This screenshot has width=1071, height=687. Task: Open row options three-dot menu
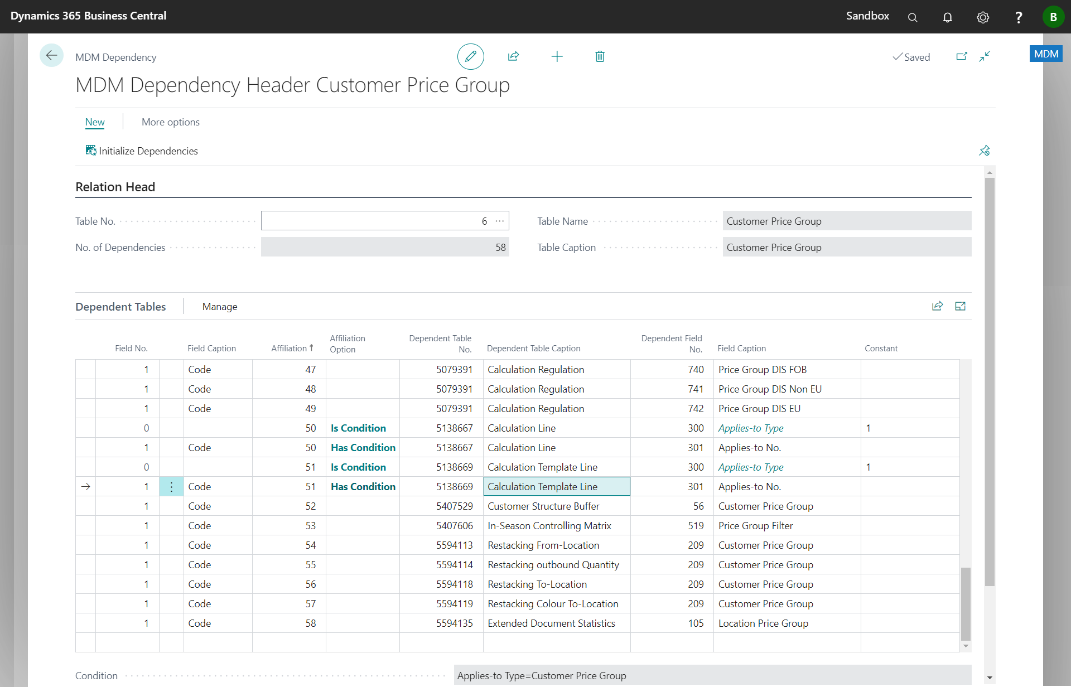(x=171, y=487)
